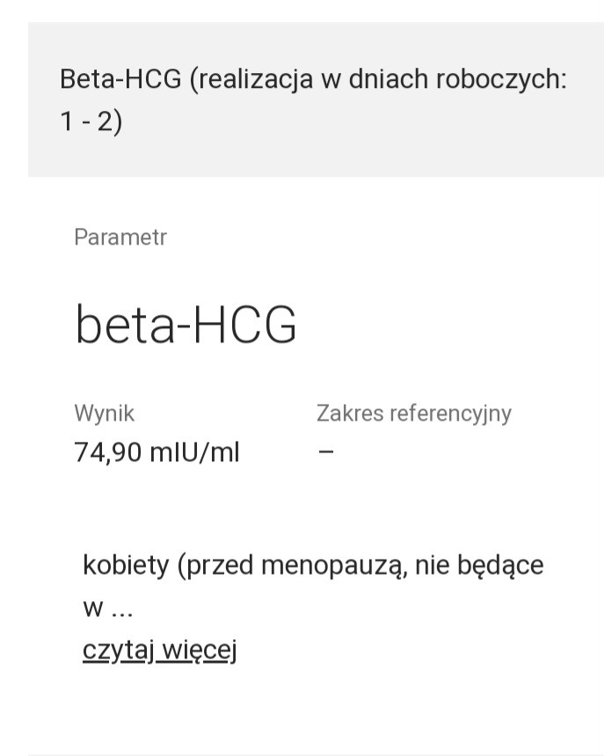604x756 pixels.
Task: Open the "czytaj więcej" link
Action: (x=159, y=650)
